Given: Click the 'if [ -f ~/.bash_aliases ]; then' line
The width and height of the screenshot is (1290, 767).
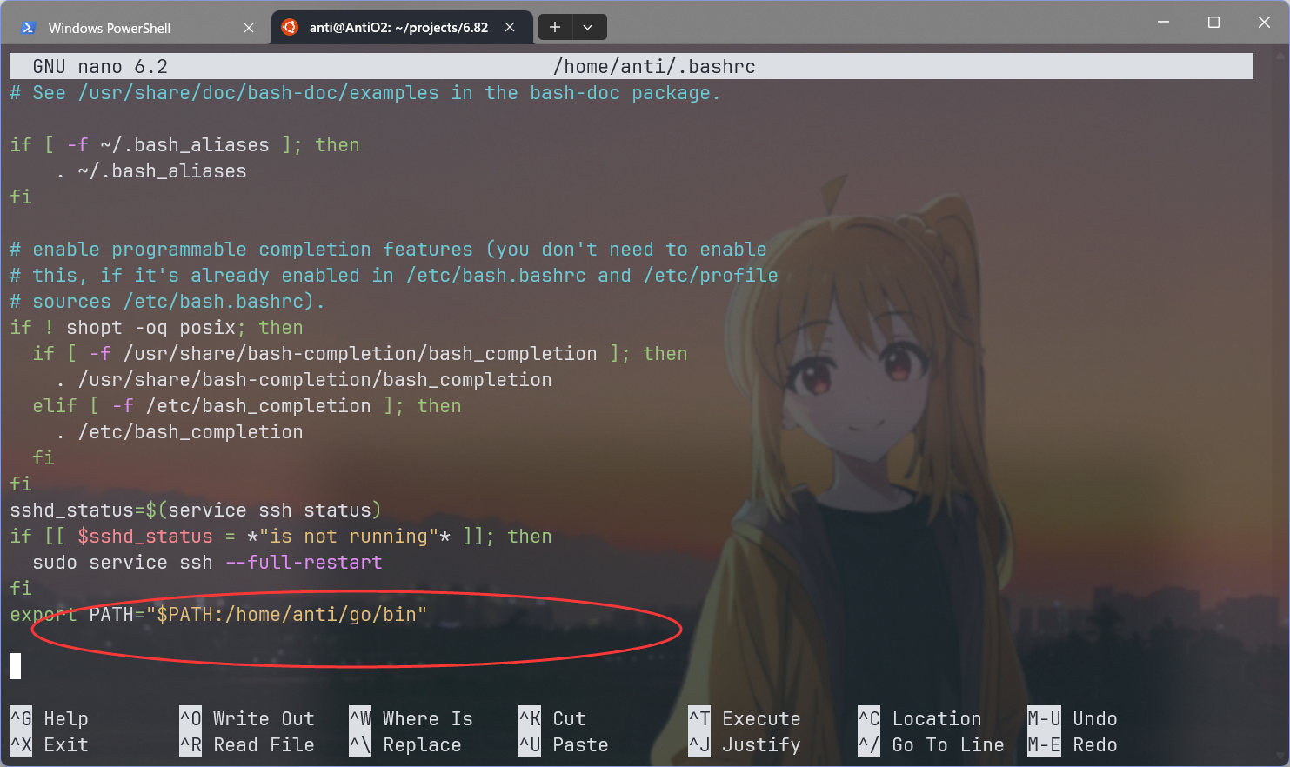Looking at the screenshot, I should (184, 145).
